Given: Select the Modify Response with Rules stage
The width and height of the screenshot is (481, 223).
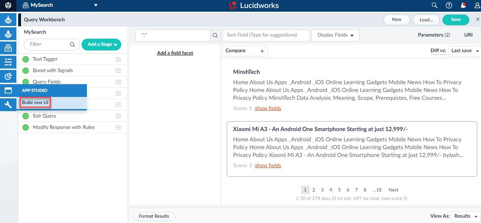Looking at the screenshot, I should 72,127.
